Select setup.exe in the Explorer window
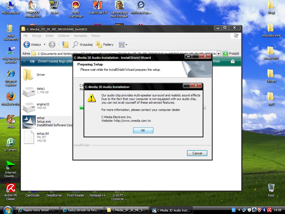The image size is (285, 214). click(47, 121)
